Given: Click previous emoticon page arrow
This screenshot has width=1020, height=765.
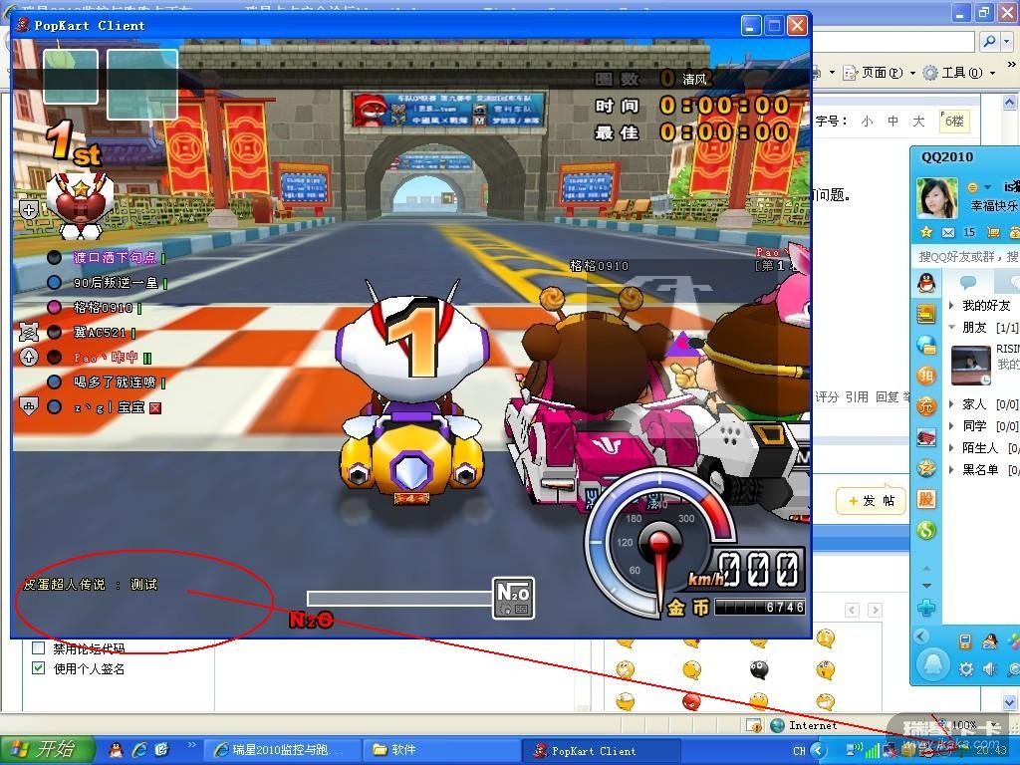Looking at the screenshot, I should pos(852,610).
